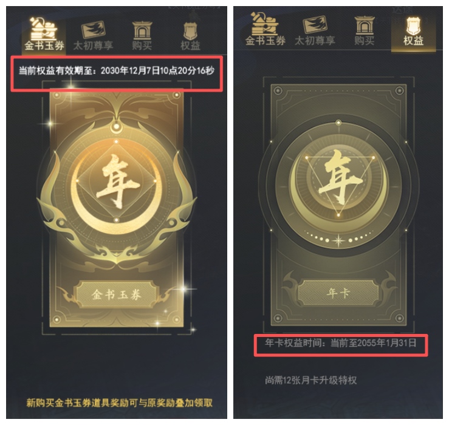The height and width of the screenshot is (425, 449).
Task: Select 太初尊享 card icon in right panel
Action: [315, 25]
